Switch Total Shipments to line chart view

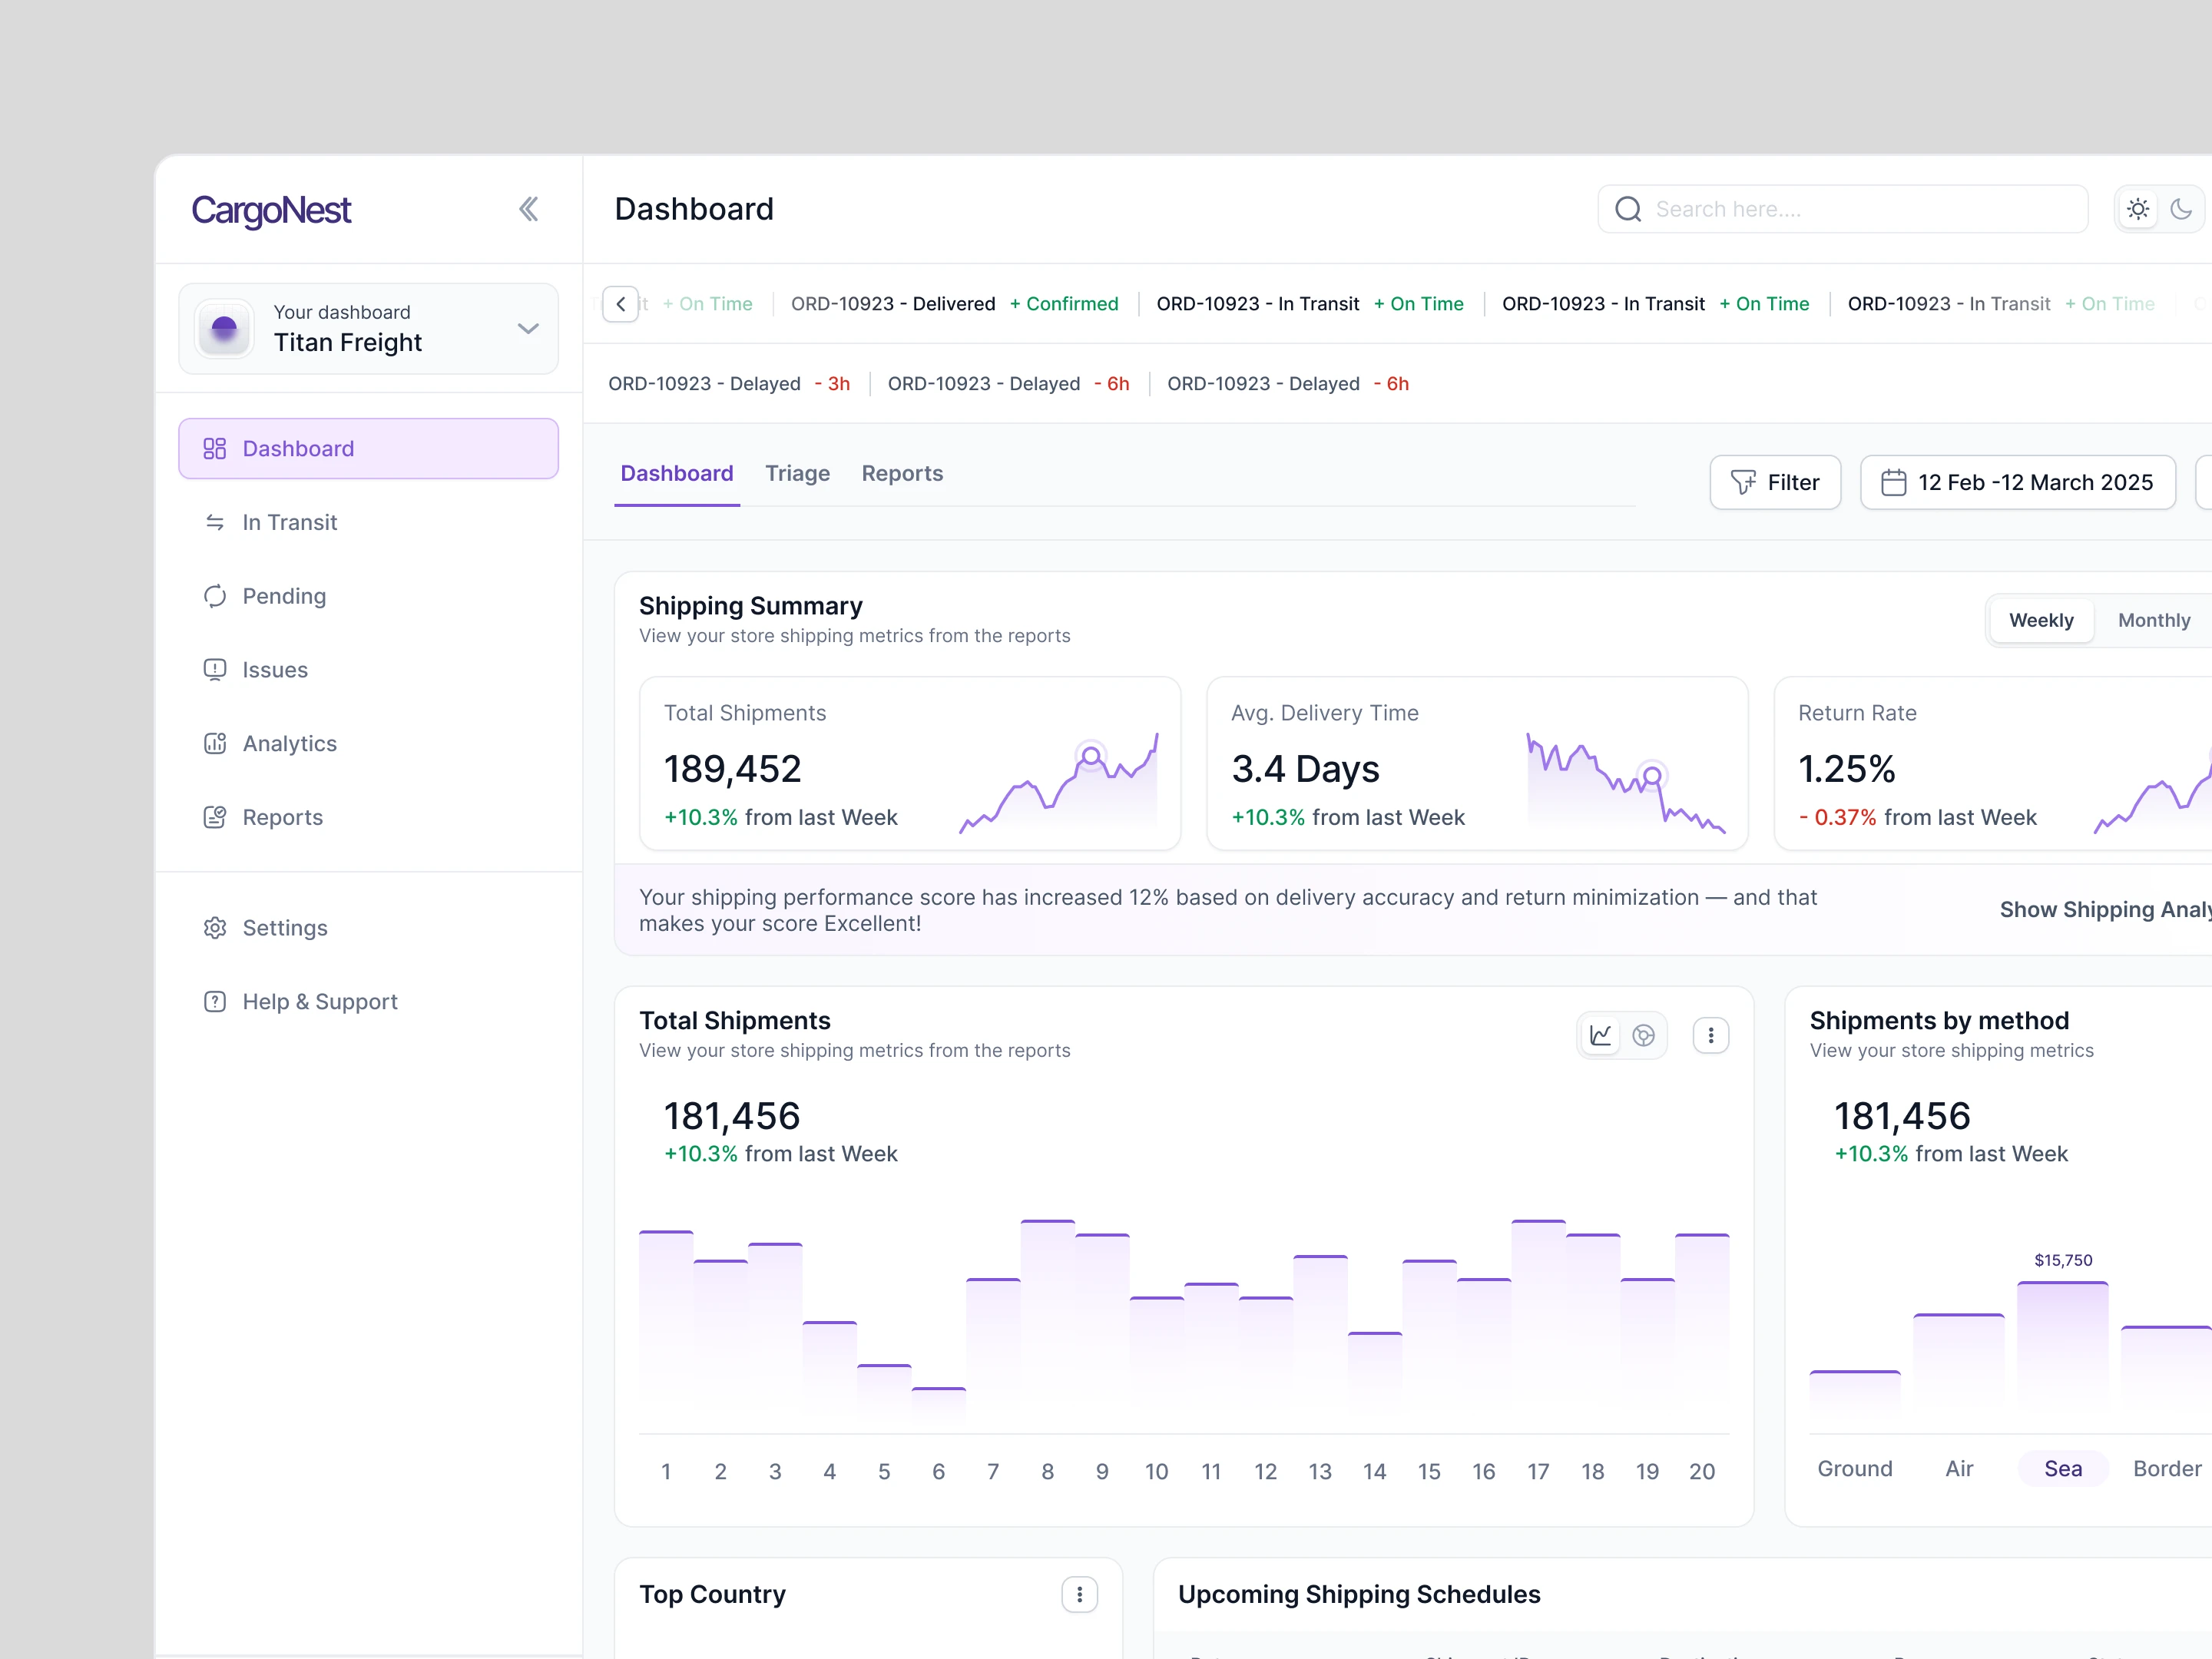point(1600,1036)
